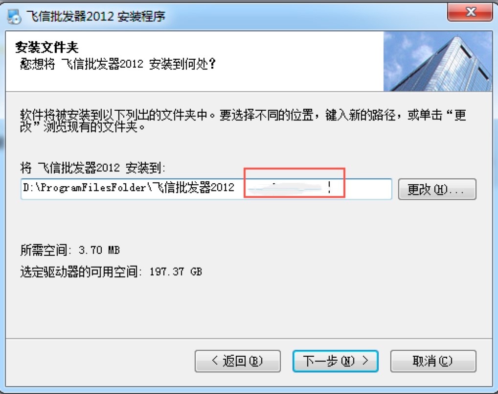Click the skyscraper banner image
Image resolution: width=498 pixels, height=394 pixels.
point(438,61)
